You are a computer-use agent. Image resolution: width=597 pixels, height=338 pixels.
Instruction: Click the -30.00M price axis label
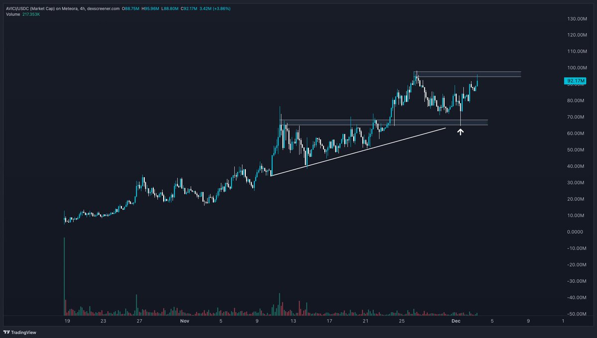577,281
